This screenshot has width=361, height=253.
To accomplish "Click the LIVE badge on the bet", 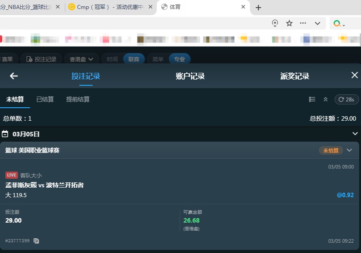I will [x=12, y=175].
